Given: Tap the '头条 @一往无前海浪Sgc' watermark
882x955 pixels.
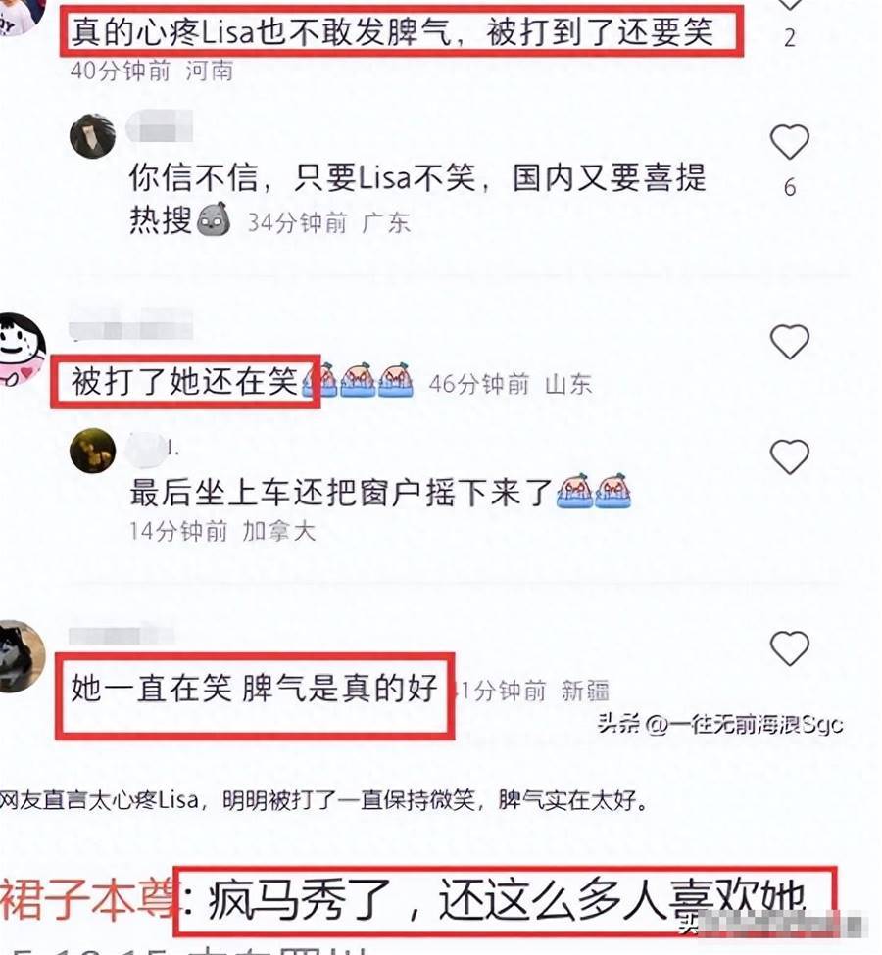Looking at the screenshot, I should tap(720, 724).
